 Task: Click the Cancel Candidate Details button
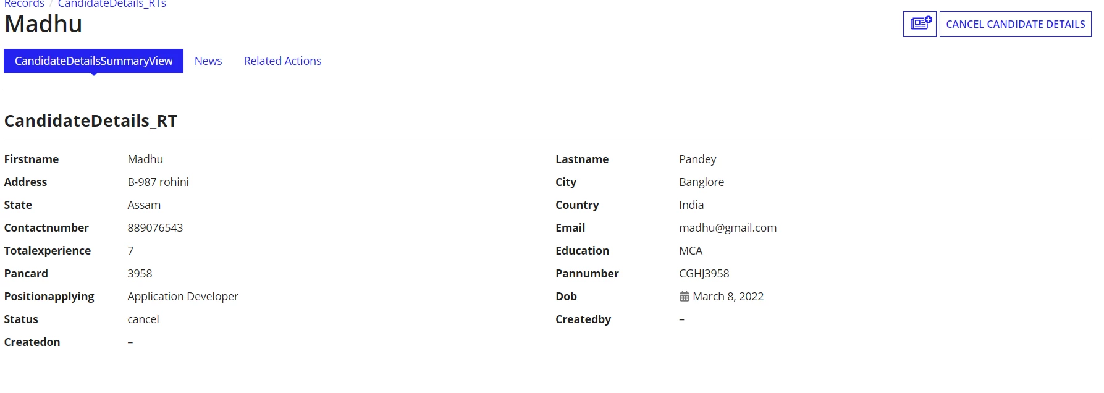pyautogui.click(x=1015, y=24)
